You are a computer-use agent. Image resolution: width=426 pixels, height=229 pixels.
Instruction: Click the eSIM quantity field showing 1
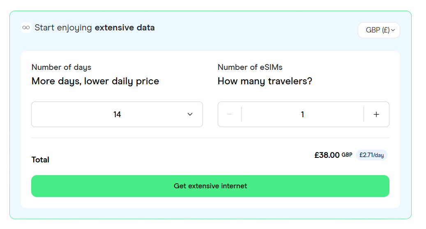tap(302, 114)
